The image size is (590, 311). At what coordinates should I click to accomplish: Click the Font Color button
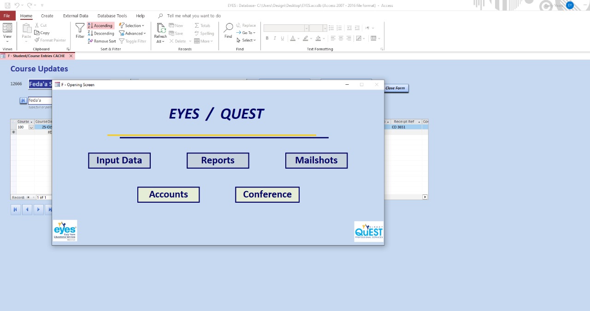[293, 38]
